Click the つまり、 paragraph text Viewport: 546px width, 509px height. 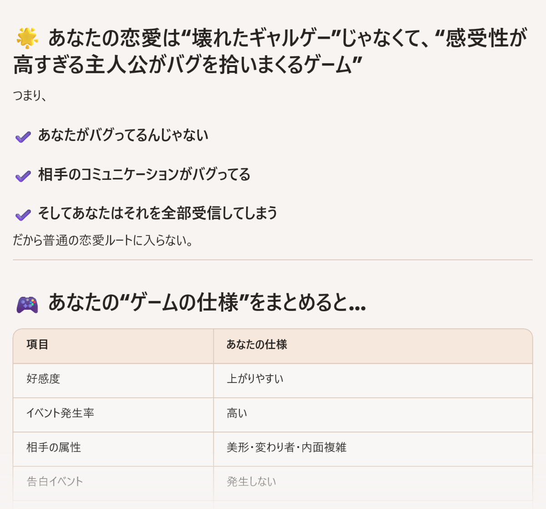(30, 96)
